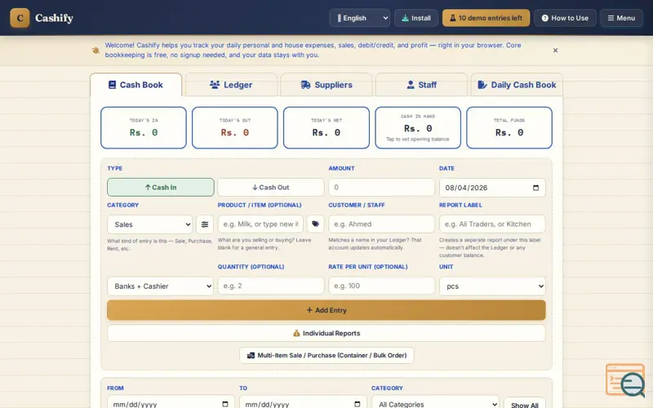Select the Cash In type toggle
The width and height of the screenshot is (653, 408).
tap(161, 188)
